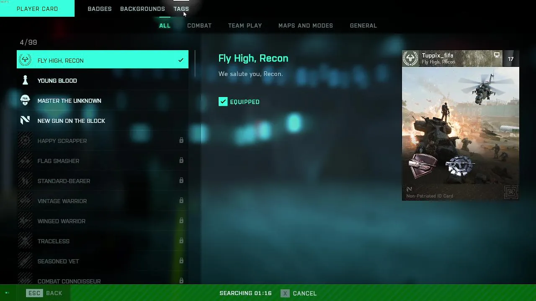Screen dimensions: 536x301
Task: Click the left silver badge on player card
Action: (423, 166)
